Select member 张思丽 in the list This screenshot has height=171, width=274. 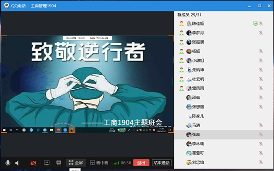tap(224, 107)
